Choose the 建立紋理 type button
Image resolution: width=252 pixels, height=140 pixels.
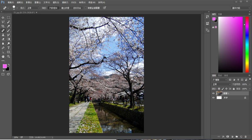(x=65, y=8)
